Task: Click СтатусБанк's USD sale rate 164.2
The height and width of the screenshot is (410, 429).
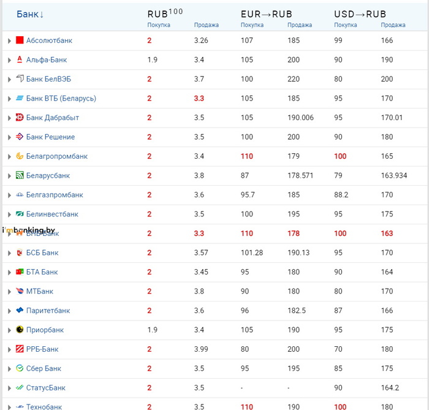Action: [x=390, y=388]
